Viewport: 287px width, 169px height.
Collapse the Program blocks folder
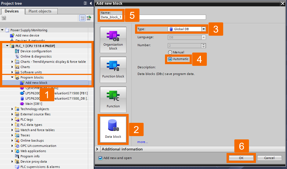tap(12, 77)
